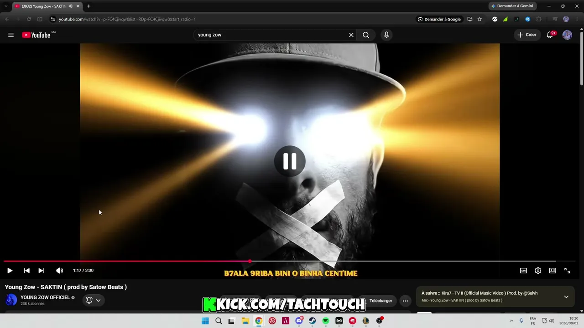Viewport: 584px width, 328px height.
Task: Skip to the previous video
Action: point(26,271)
